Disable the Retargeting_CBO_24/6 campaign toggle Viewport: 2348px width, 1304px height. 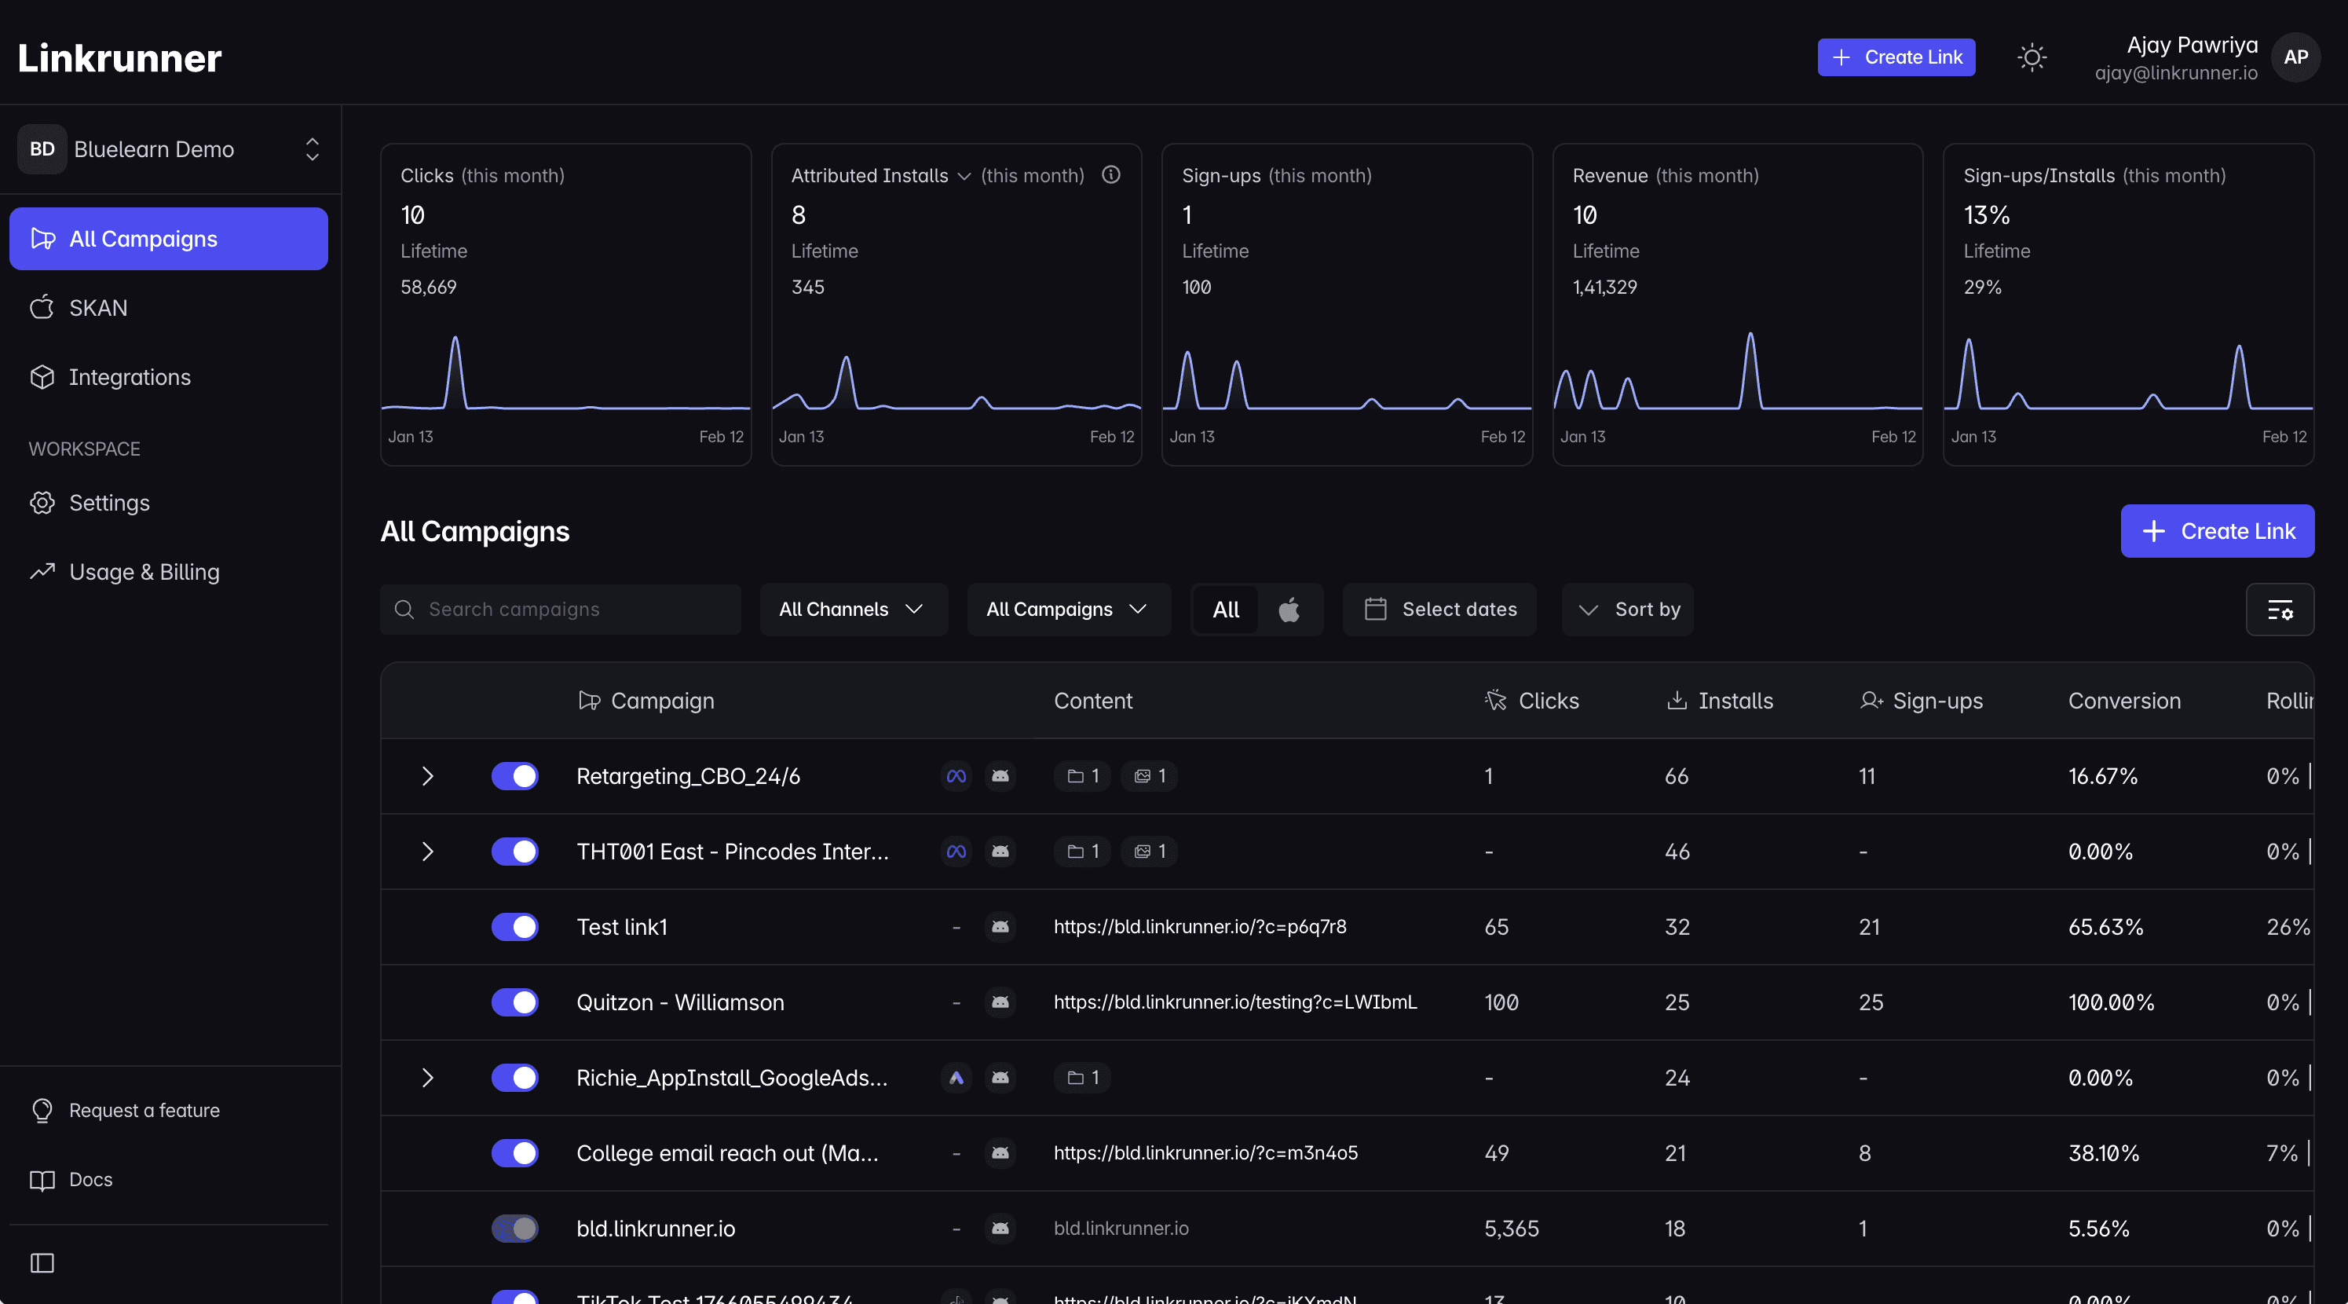coord(515,776)
